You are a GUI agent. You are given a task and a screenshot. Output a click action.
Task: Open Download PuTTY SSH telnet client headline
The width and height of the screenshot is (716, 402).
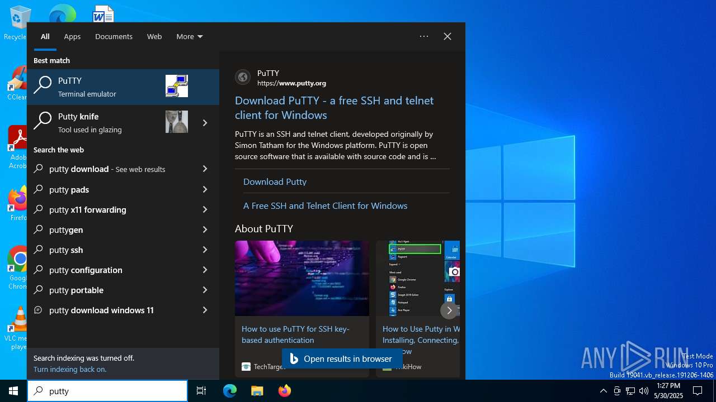pos(334,108)
